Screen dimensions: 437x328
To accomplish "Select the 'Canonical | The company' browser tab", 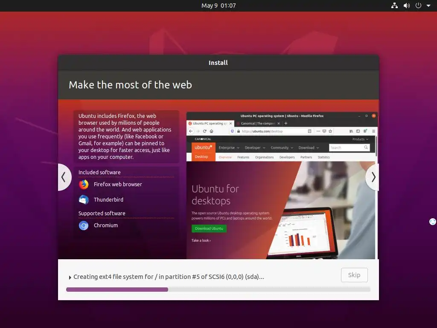I will (x=258, y=123).
